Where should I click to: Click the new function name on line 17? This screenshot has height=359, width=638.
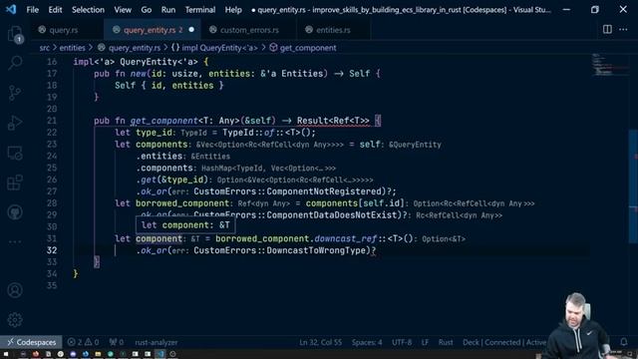tap(139, 74)
